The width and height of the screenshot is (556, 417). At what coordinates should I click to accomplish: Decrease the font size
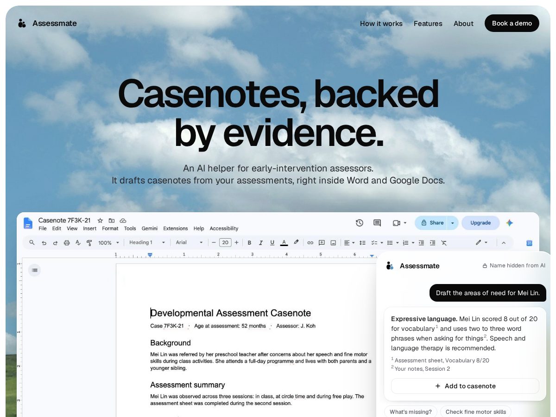tap(214, 242)
